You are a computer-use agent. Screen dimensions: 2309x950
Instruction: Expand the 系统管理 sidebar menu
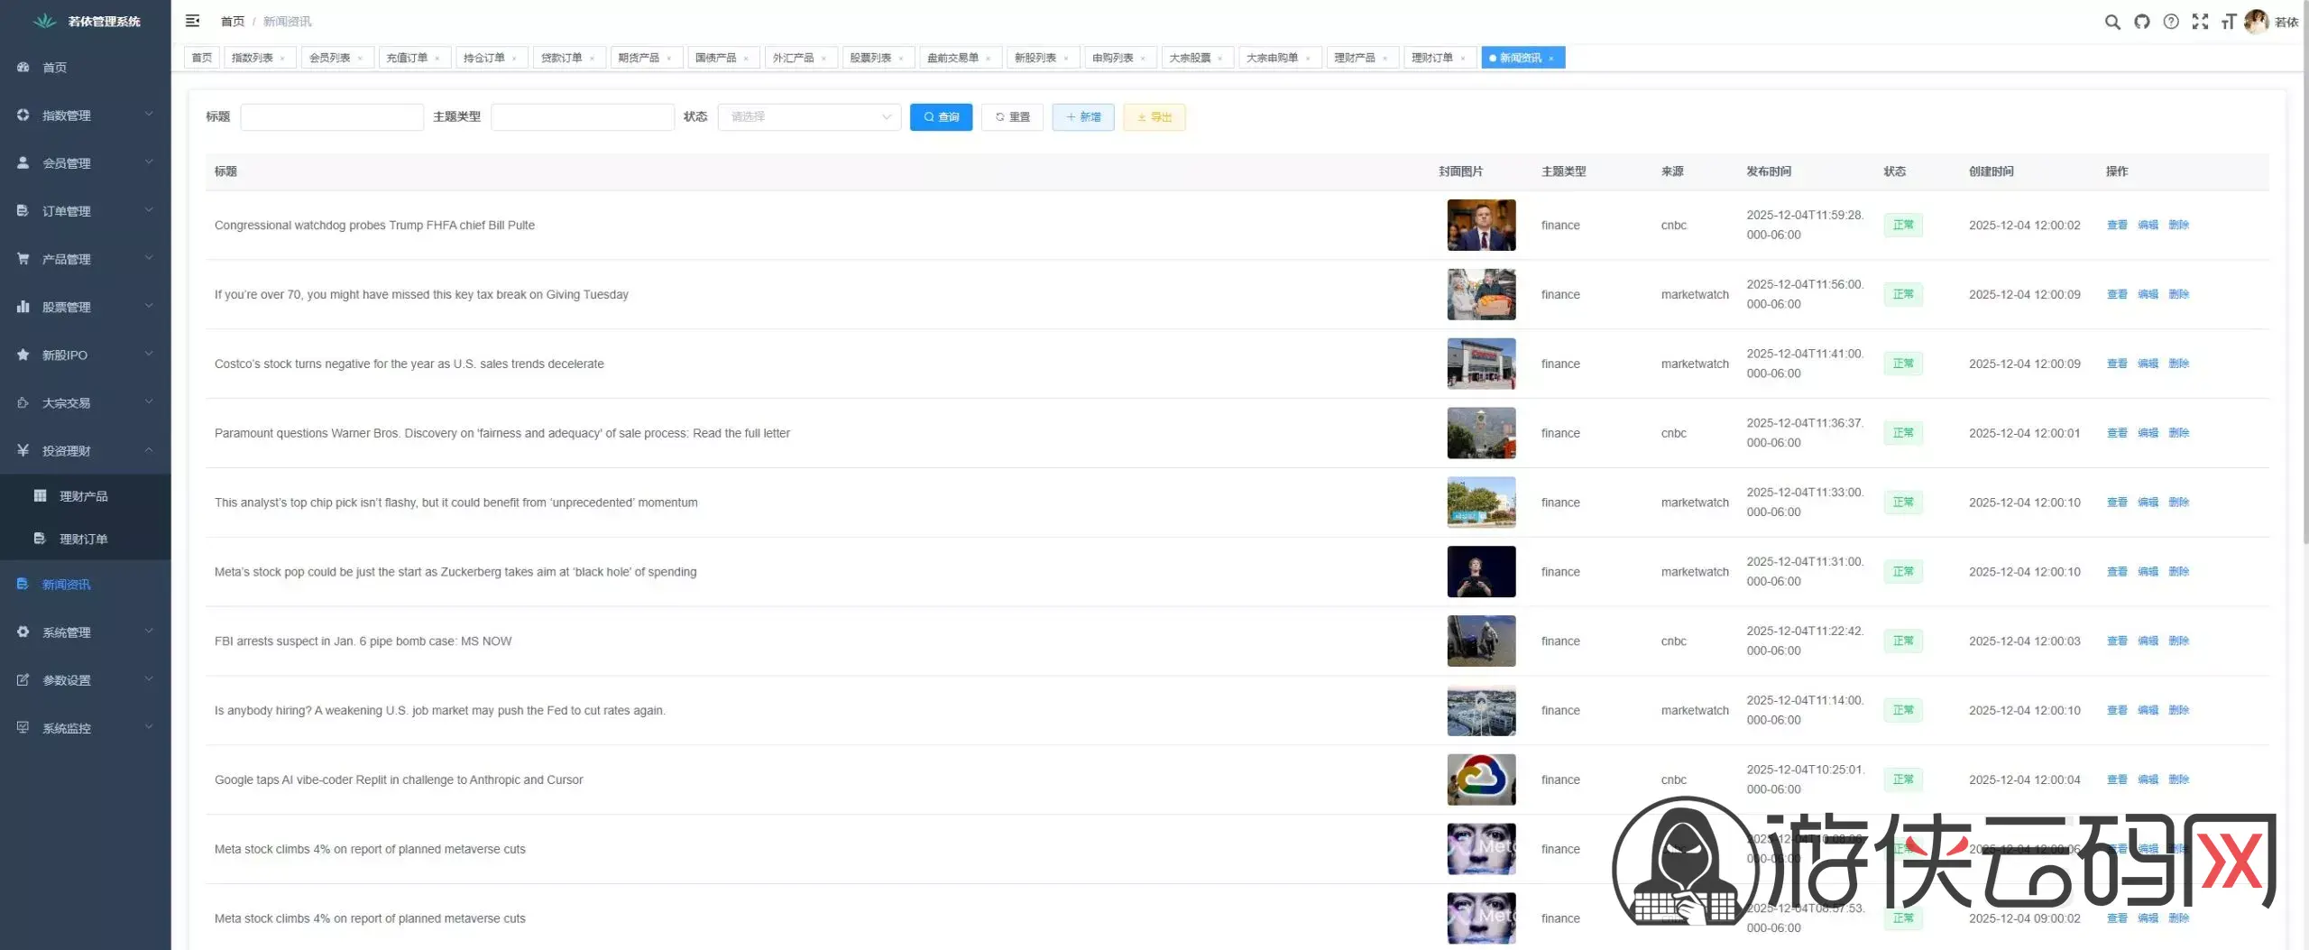click(86, 632)
